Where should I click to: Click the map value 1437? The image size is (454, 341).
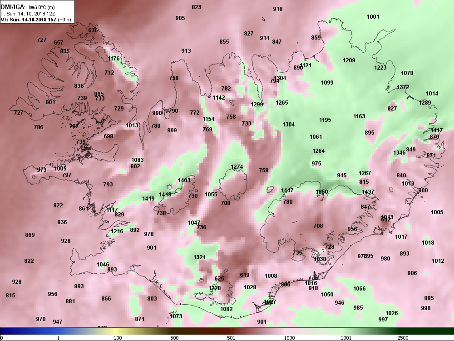[368, 192]
